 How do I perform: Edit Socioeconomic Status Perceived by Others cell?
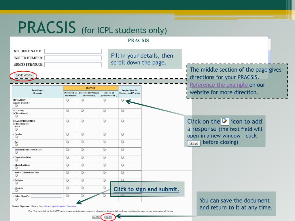point(83,150)
